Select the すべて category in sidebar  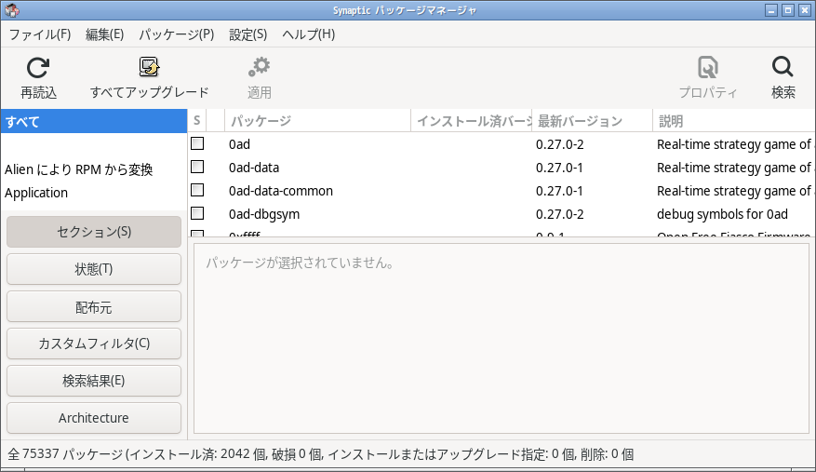coord(94,121)
